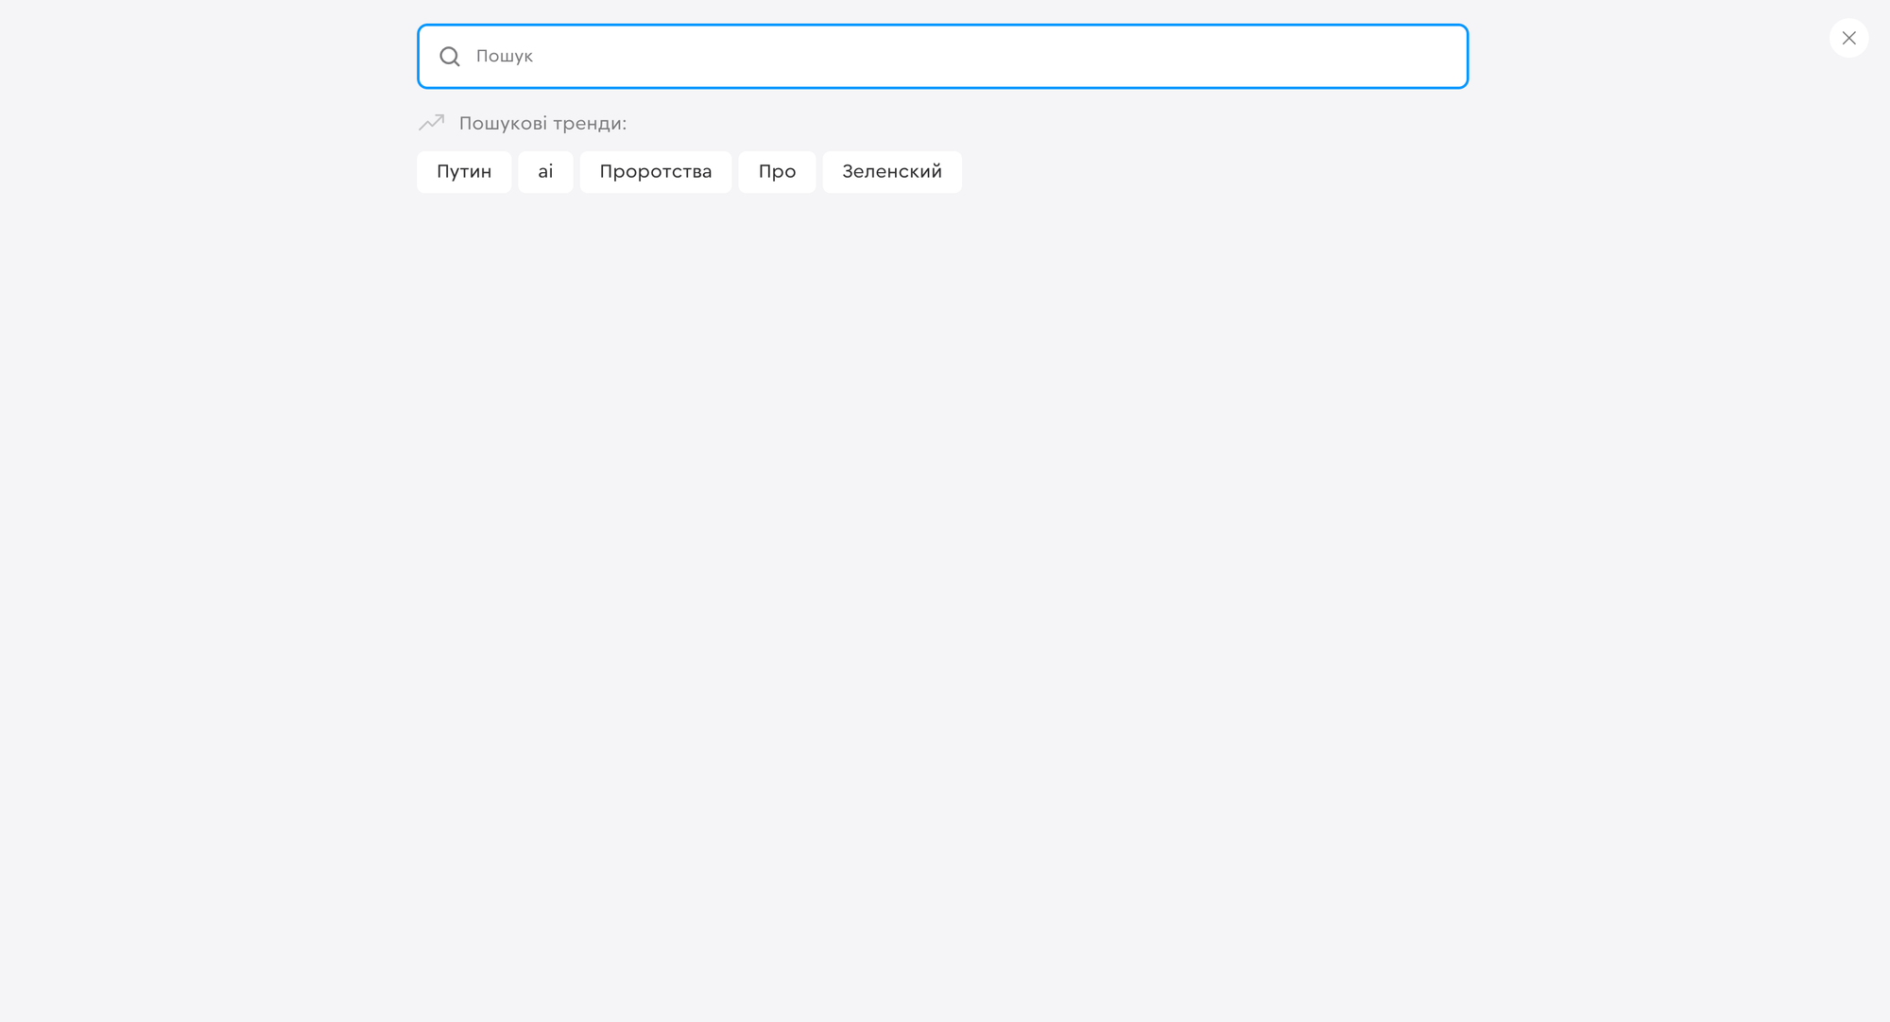Viewport: 1890px width, 1022px height.
Task: Click the magnifying glass search icon
Action: coord(450,57)
